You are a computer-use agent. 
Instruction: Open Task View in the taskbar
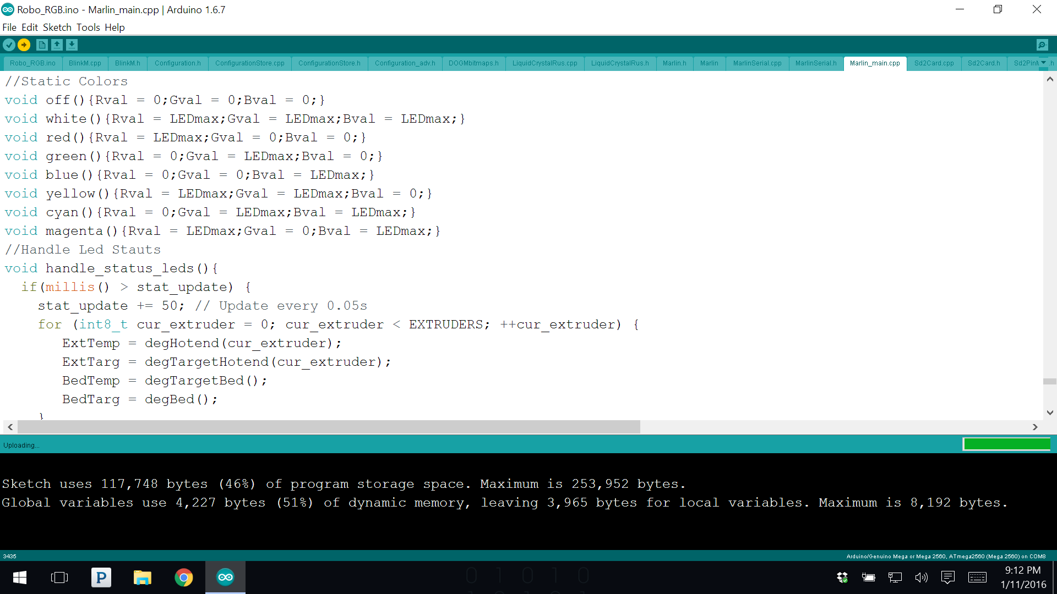[59, 577]
